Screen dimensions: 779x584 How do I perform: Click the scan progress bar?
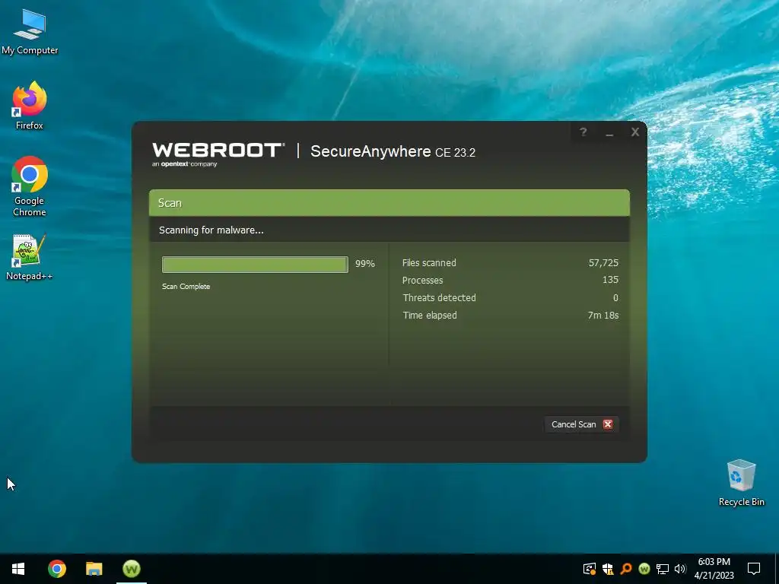(x=255, y=264)
